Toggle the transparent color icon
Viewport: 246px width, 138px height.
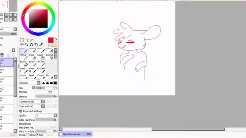click(x=49, y=45)
